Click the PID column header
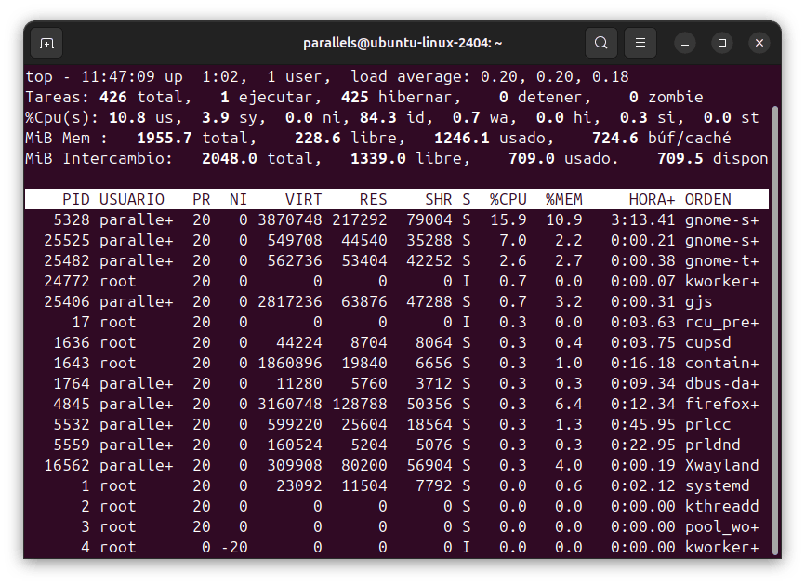The image size is (805, 585). coord(76,199)
